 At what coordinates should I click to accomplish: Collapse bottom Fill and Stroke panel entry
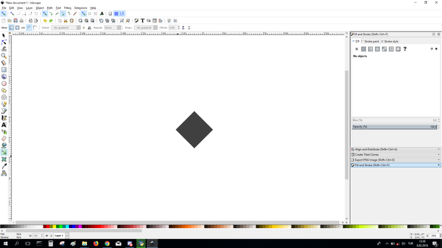(x=396, y=165)
